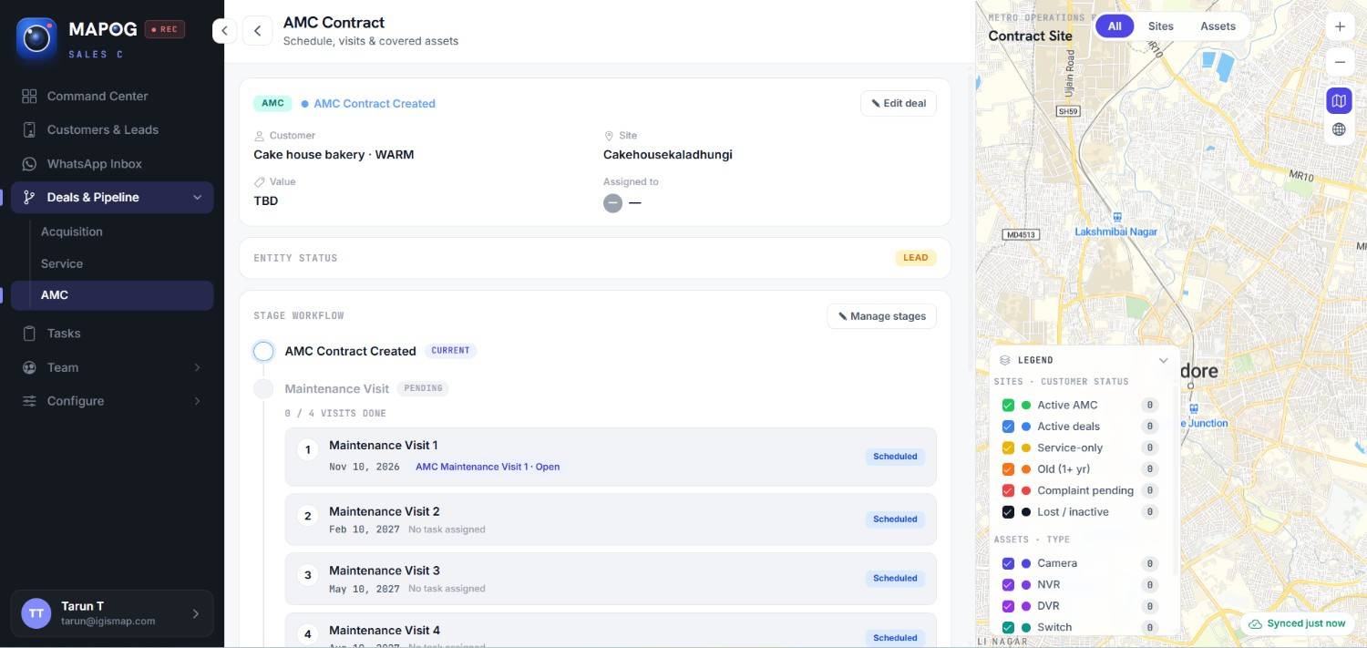
Task: Select the AMC Contract Created stage circle
Action: (x=263, y=351)
